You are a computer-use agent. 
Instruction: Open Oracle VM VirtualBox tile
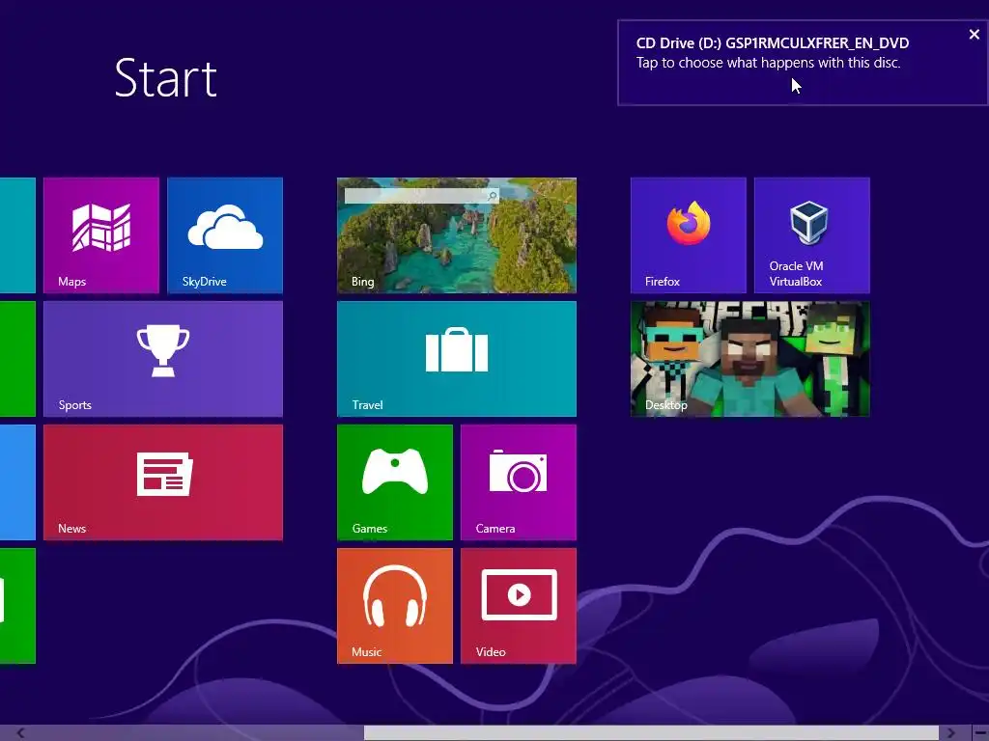click(811, 235)
